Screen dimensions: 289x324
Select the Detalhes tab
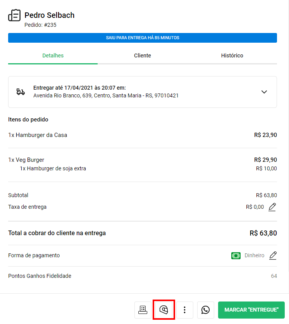(53, 55)
